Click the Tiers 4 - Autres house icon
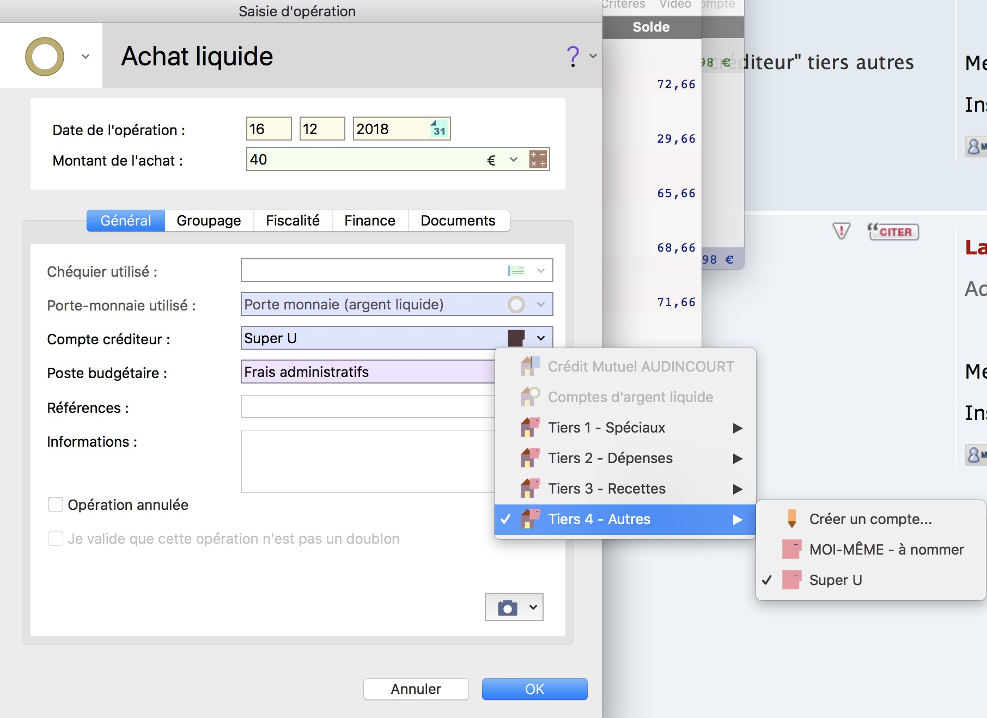The image size is (987, 718). 530,519
